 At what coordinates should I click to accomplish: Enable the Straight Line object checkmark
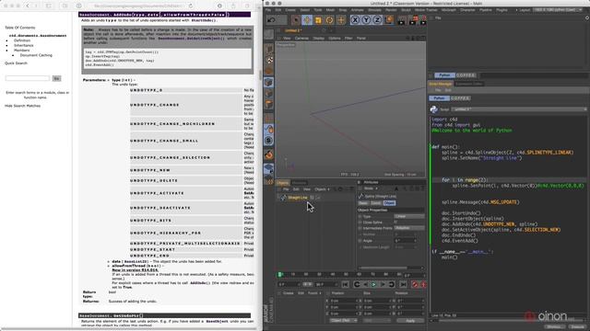318,198
